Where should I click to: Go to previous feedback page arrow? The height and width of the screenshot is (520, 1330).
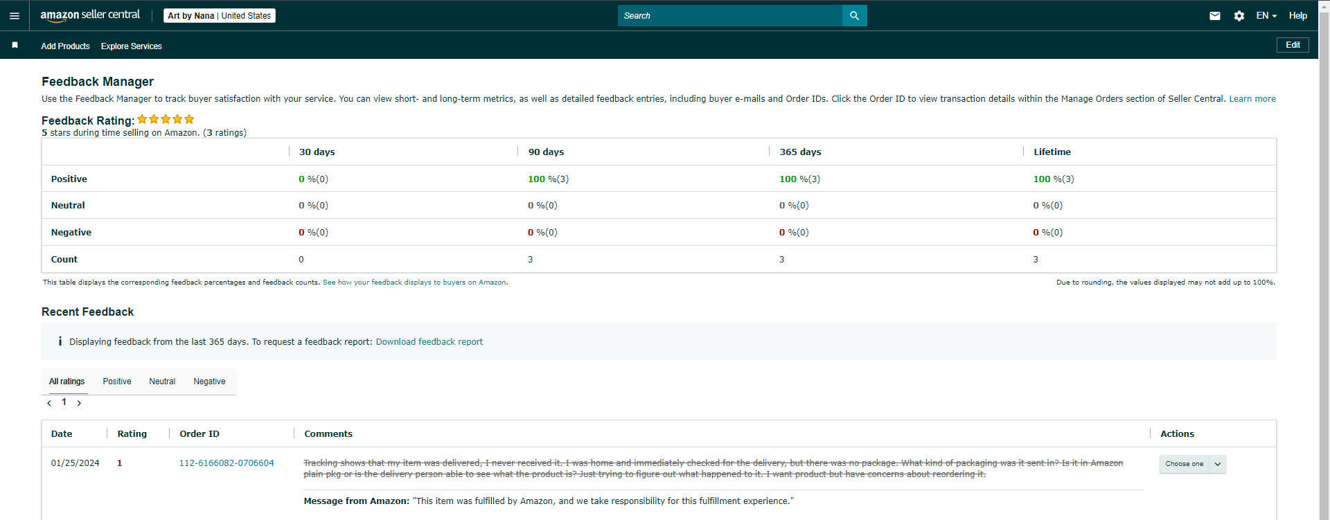[x=49, y=403]
